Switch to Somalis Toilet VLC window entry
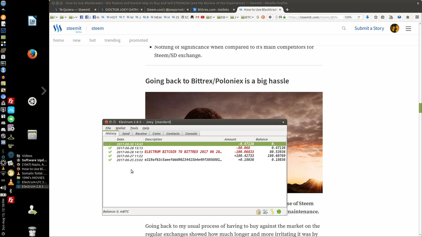This screenshot has width=422, height=237. [32, 173]
